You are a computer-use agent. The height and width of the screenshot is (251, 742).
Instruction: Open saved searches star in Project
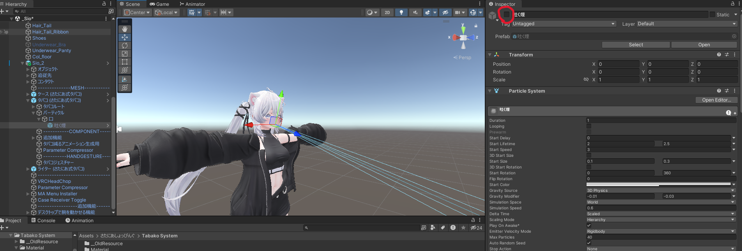pos(463,228)
